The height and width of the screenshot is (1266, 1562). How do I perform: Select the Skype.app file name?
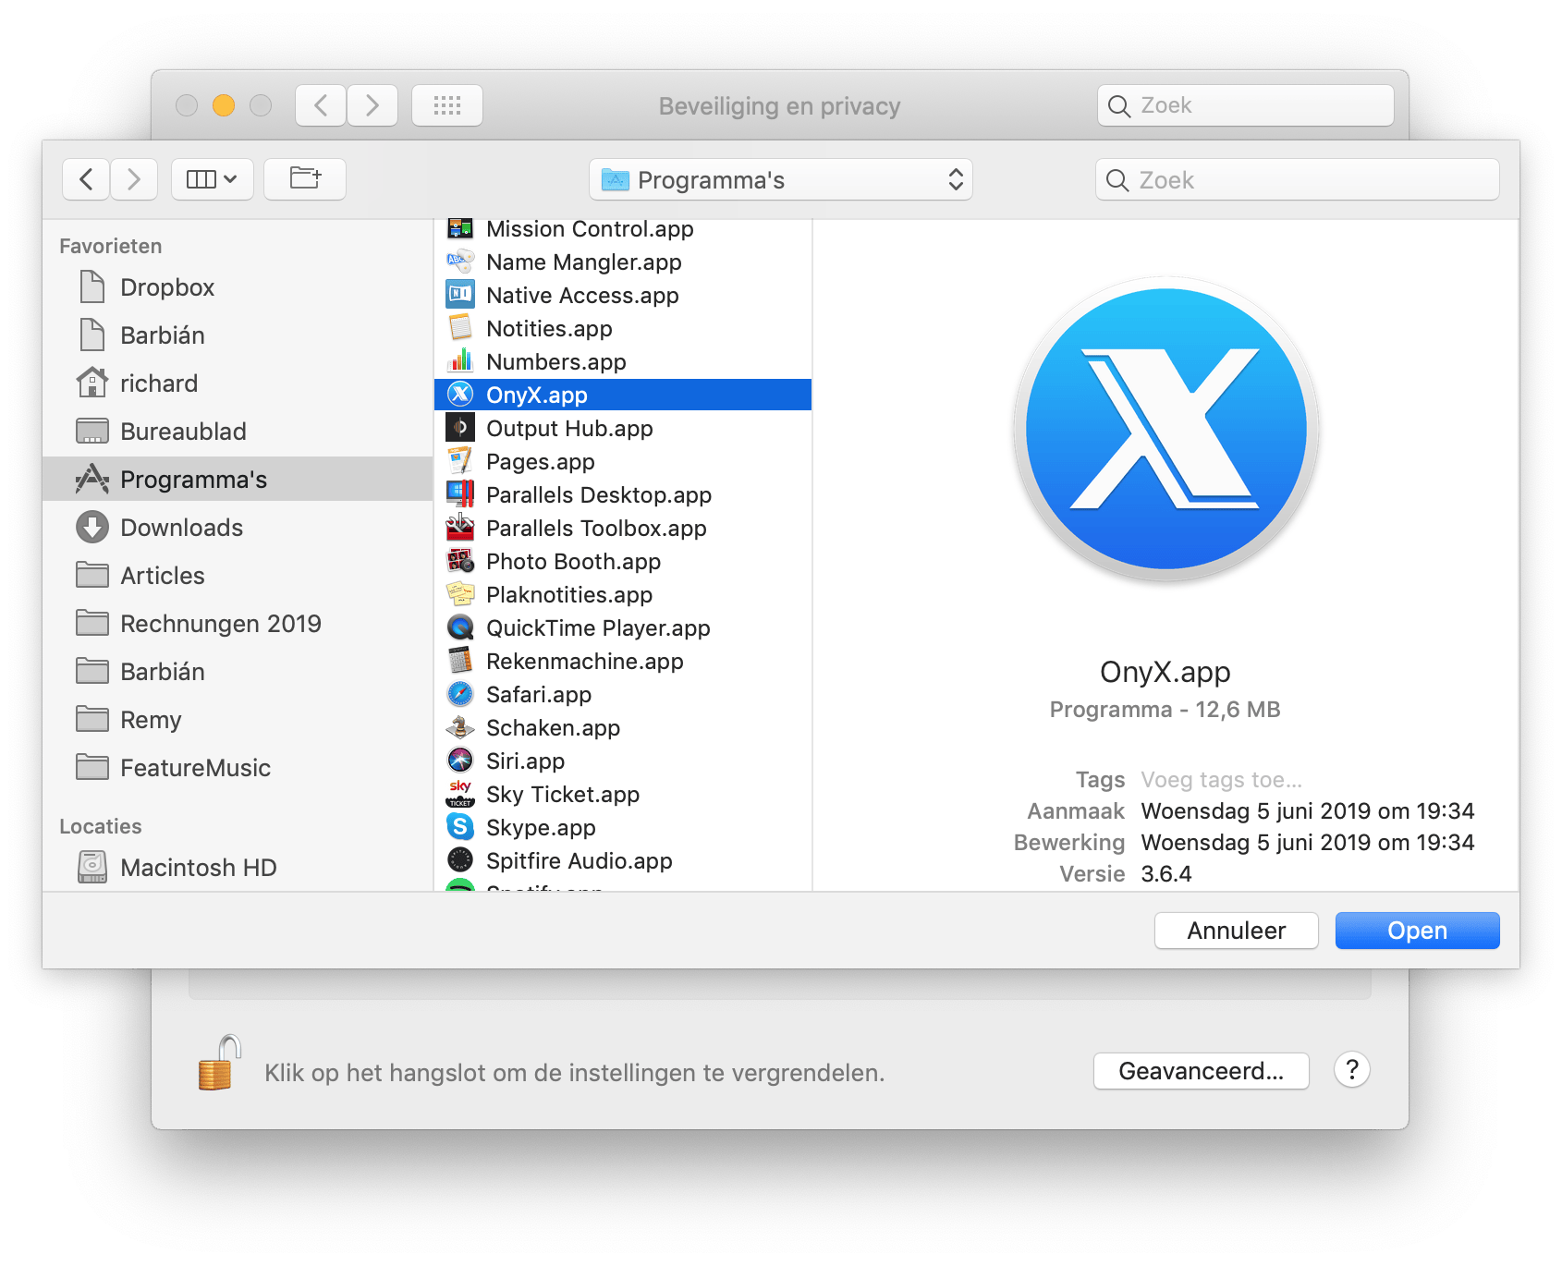(541, 827)
